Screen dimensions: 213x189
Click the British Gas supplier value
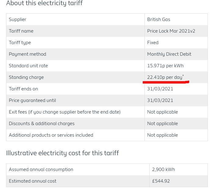coord(159,19)
